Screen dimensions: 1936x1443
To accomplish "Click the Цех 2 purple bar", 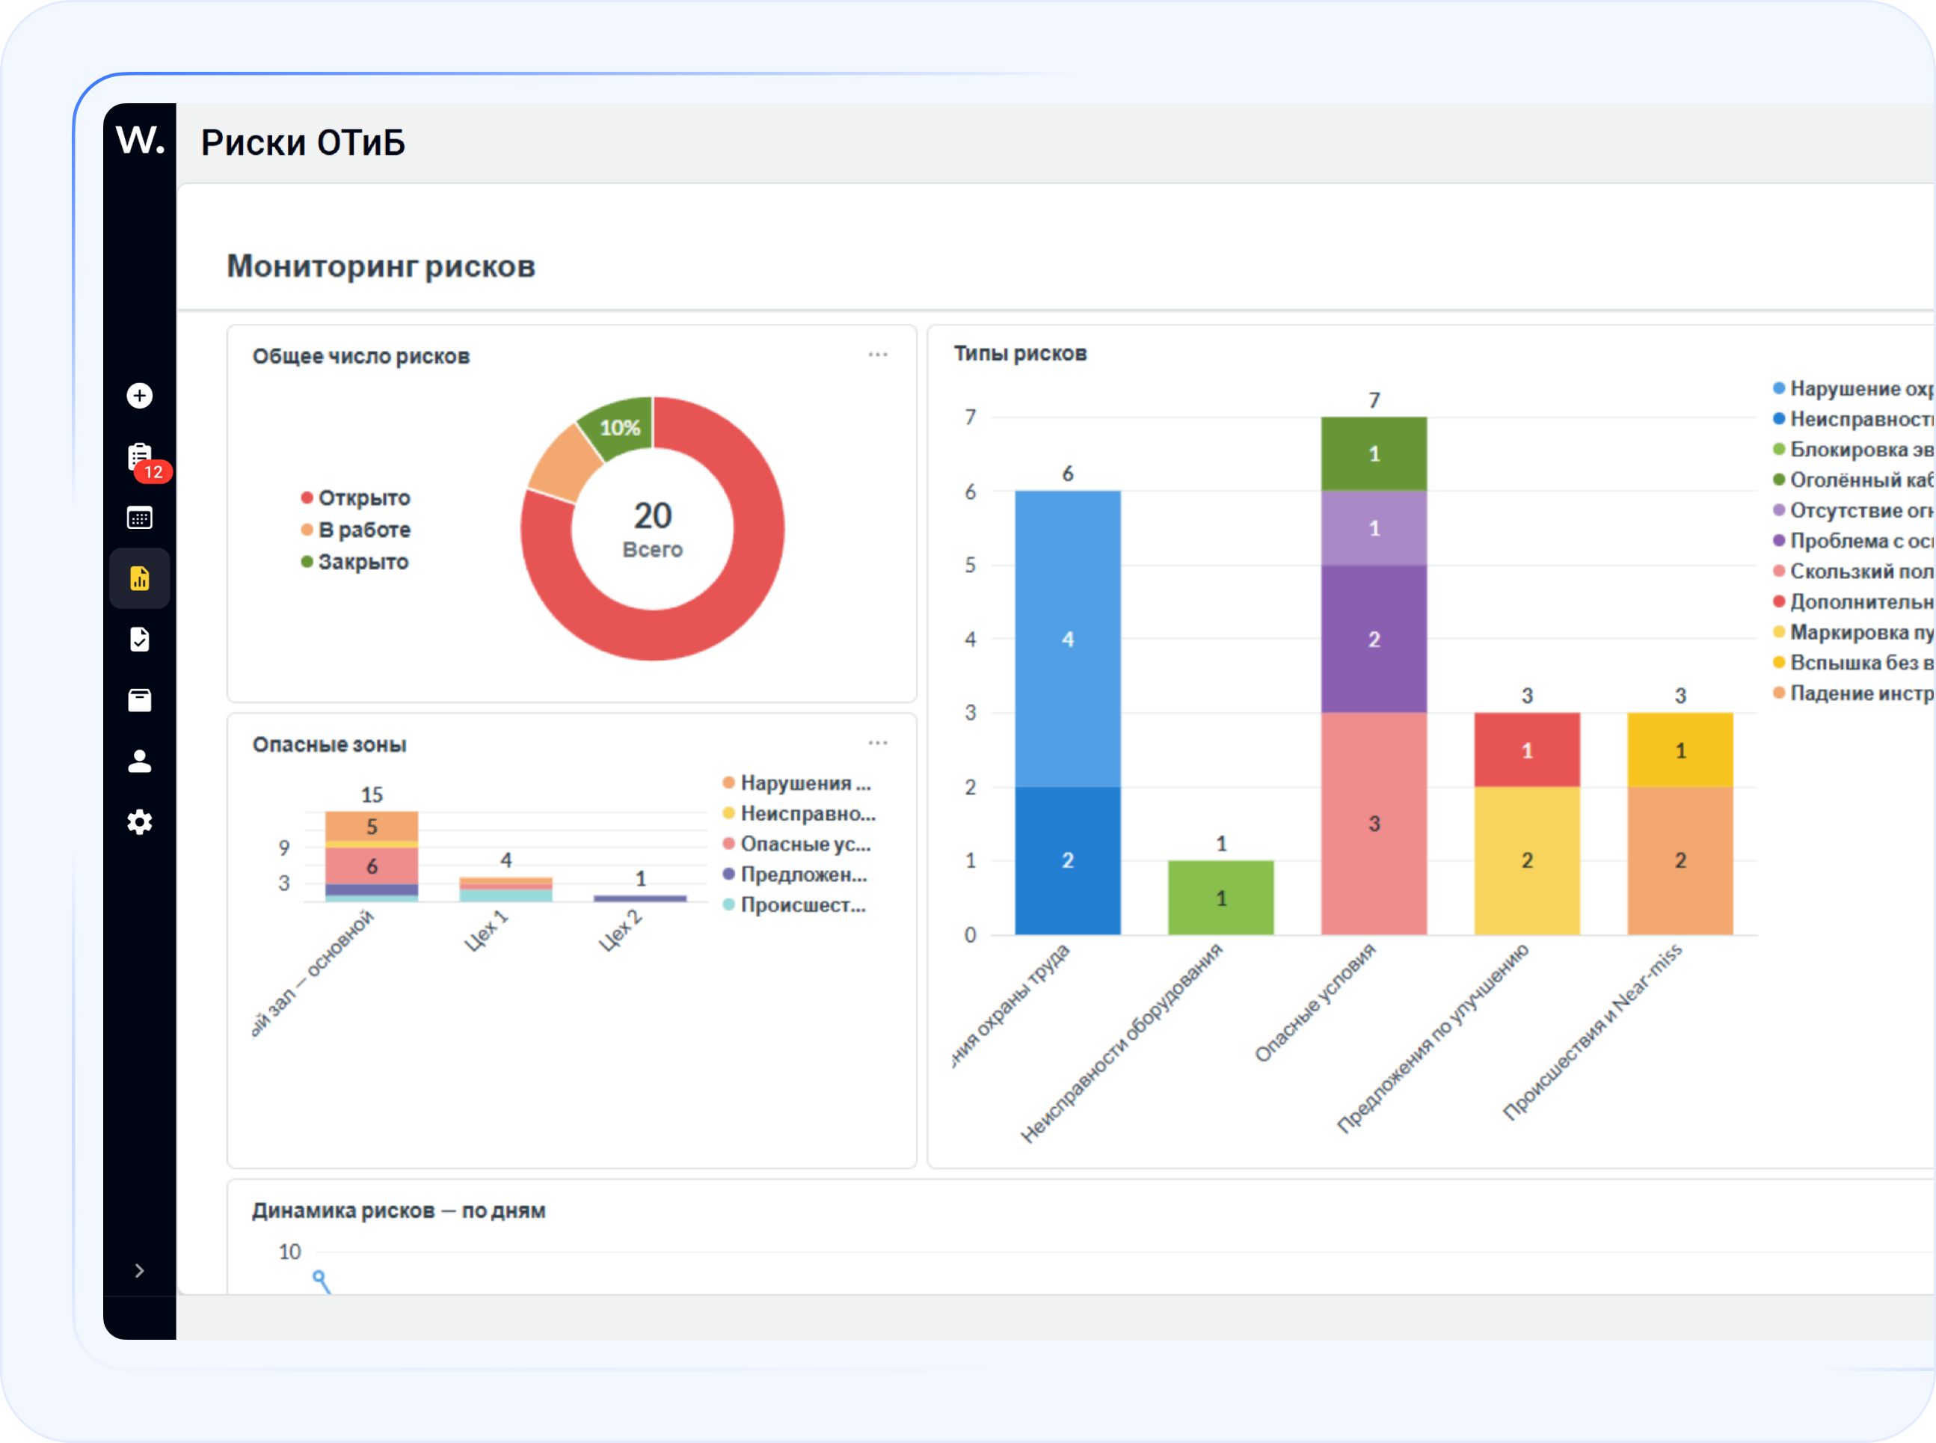I will (x=640, y=898).
